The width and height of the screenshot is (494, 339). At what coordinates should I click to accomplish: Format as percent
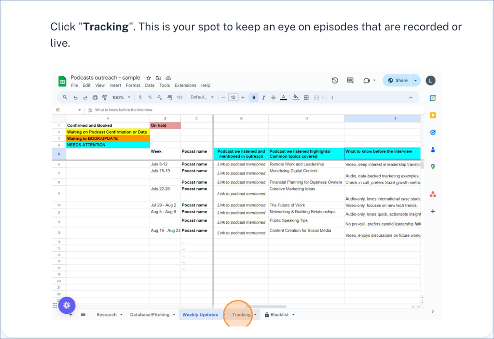pos(150,97)
